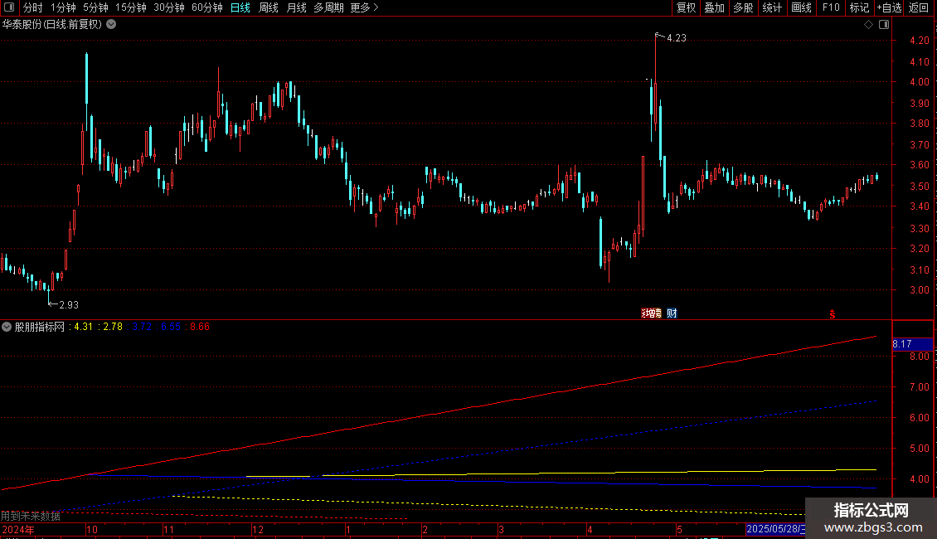Expand dropdown beside 华泰股份 title
This screenshot has width=937, height=539.
pos(111,25)
